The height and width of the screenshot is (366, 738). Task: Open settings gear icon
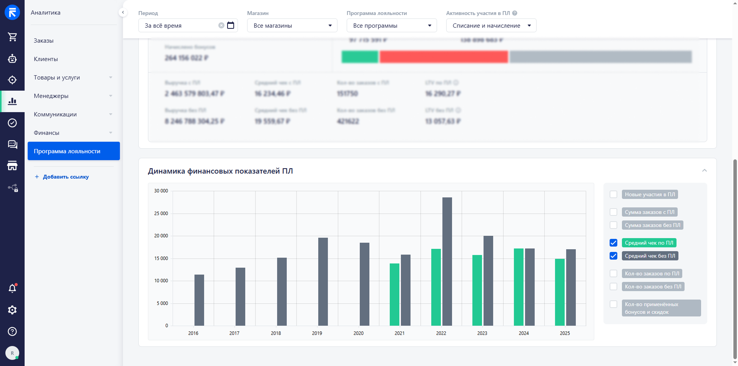[x=12, y=310]
